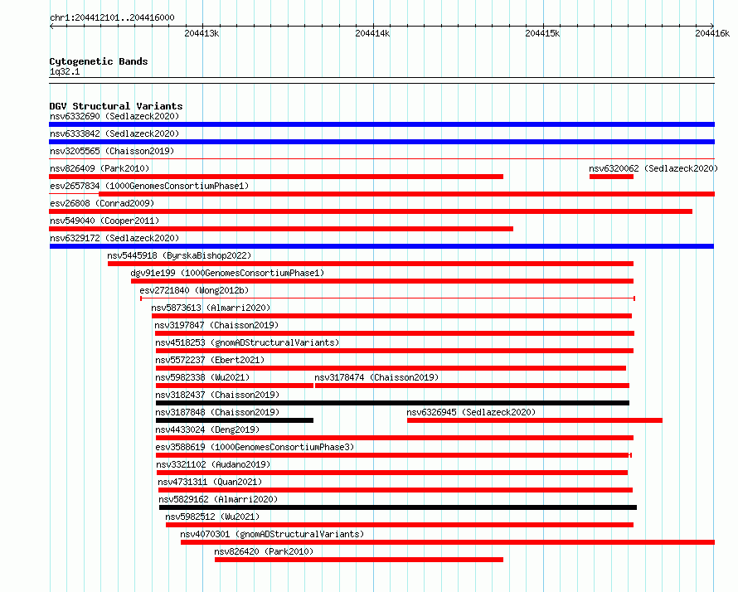Image resolution: width=738 pixels, height=592 pixels.
Task: Click the 204413k ruler mark
Action: (x=202, y=33)
